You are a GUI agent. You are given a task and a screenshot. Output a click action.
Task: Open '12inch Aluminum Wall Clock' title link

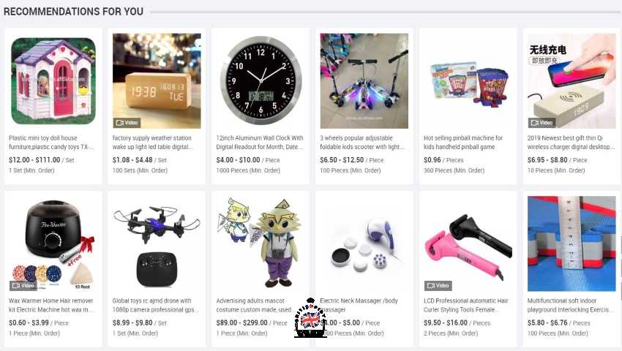tap(260, 143)
